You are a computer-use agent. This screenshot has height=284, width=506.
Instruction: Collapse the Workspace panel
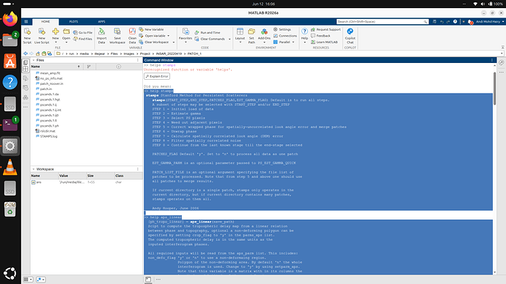click(33, 169)
